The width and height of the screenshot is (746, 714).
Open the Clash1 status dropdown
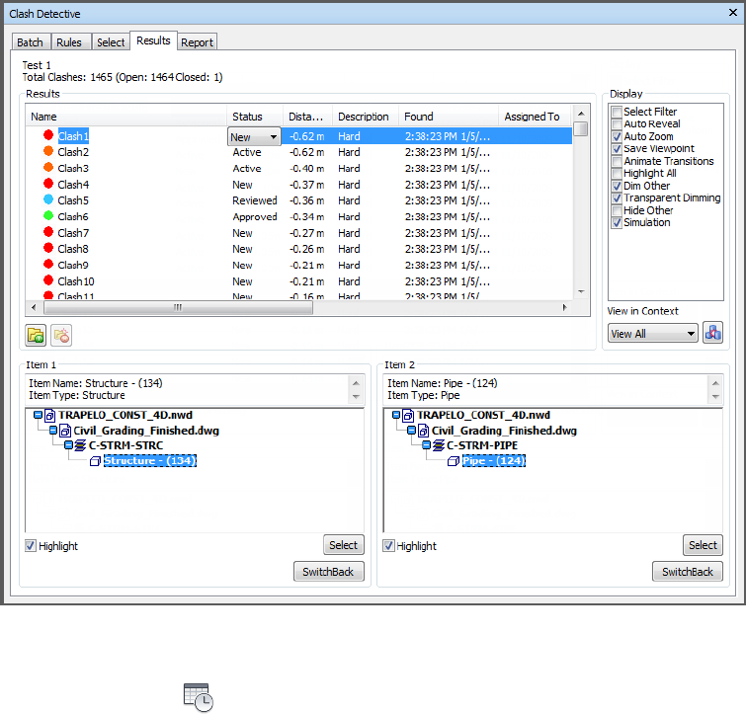(x=274, y=137)
